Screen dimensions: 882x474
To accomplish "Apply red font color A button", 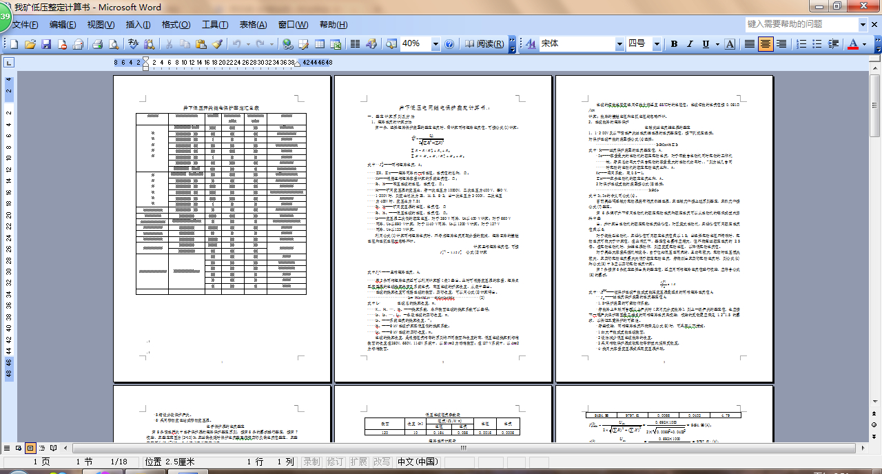I will pyautogui.click(x=853, y=44).
